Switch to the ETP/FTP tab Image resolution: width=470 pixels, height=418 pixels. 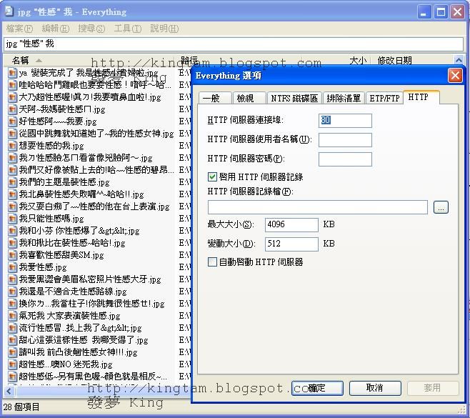384,98
